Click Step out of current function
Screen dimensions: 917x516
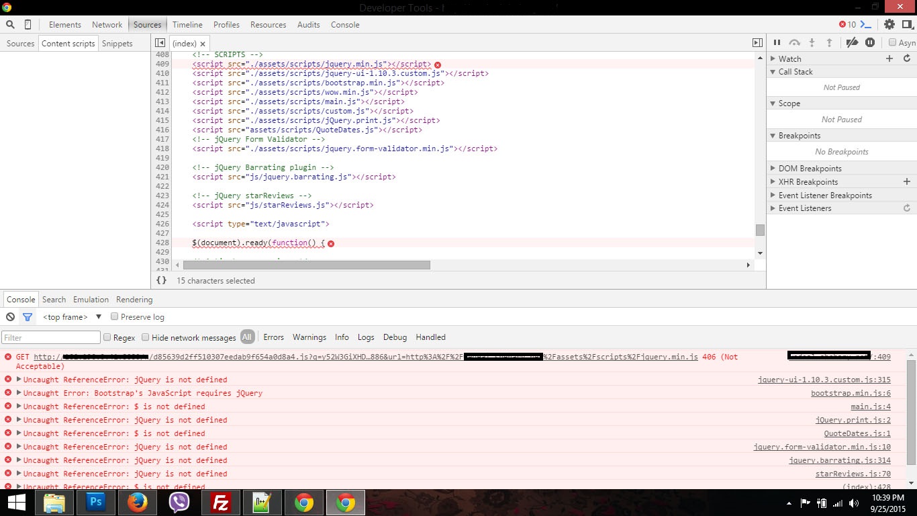(829, 43)
